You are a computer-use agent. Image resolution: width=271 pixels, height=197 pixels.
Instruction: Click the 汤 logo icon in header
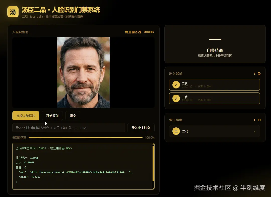13,12
